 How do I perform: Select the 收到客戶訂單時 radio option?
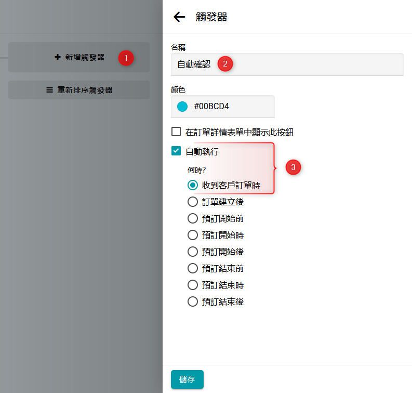coord(193,185)
